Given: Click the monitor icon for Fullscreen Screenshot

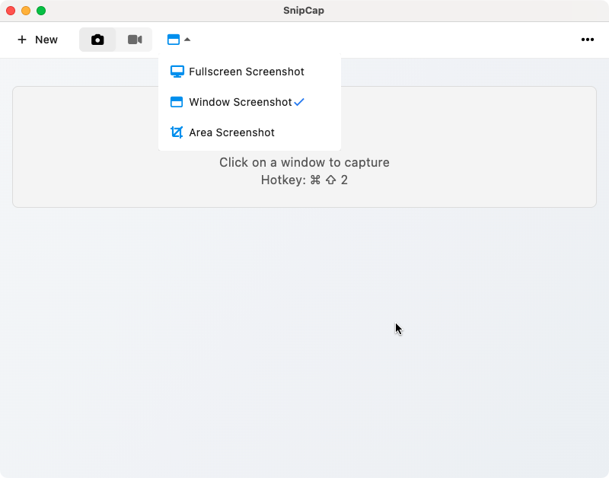Looking at the screenshot, I should [x=177, y=72].
